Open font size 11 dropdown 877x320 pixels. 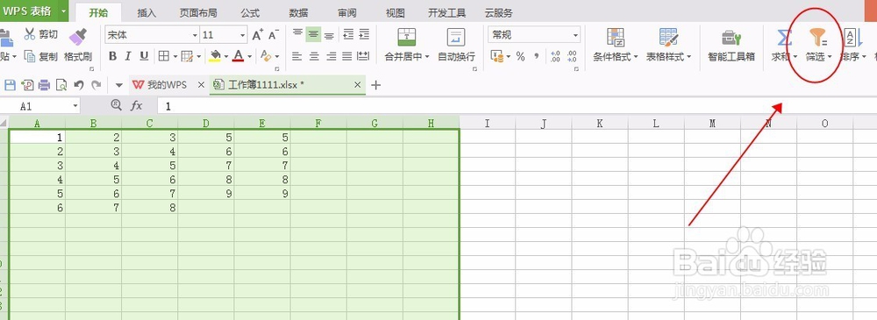point(243,35)
